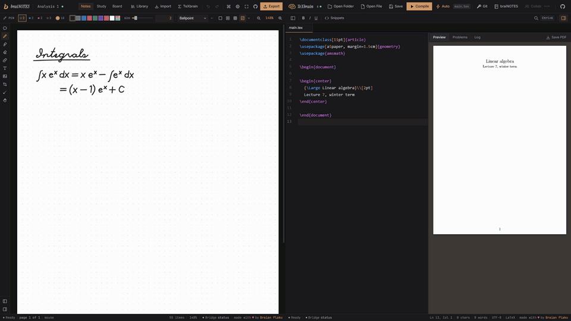The width and height of the screenshot is (571, 321).
Task: Pick the blue color swatch
Action: (x=84, y=18)
